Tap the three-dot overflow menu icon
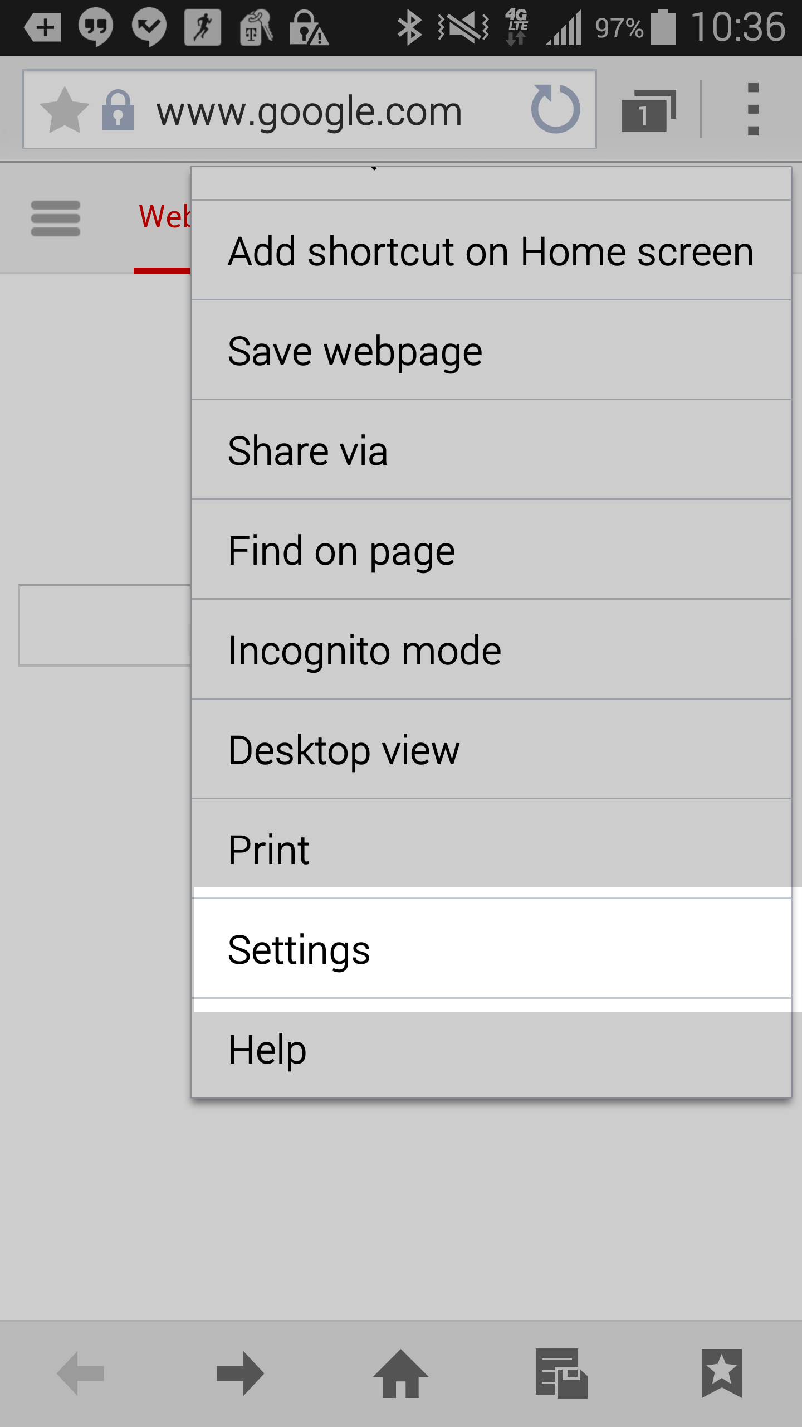 (x=753, y=109)
